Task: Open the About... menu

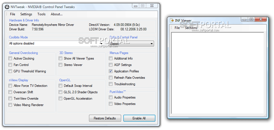Action: click(57, 14)
